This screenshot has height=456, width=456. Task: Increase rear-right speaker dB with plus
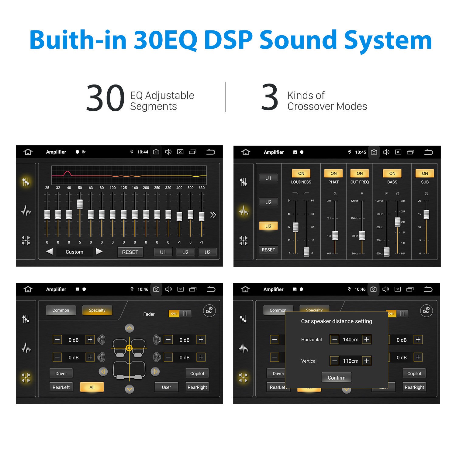(x=201, y=357)
